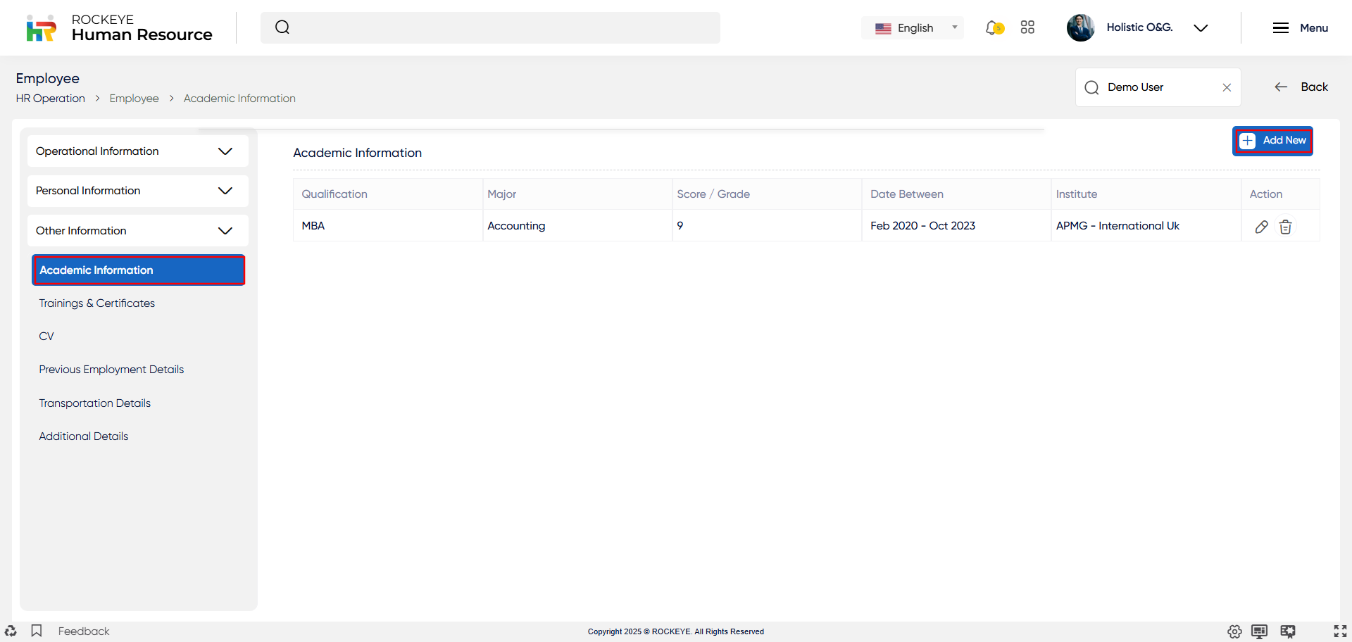
Task: Open the CV section
Action: coord(46,336)
